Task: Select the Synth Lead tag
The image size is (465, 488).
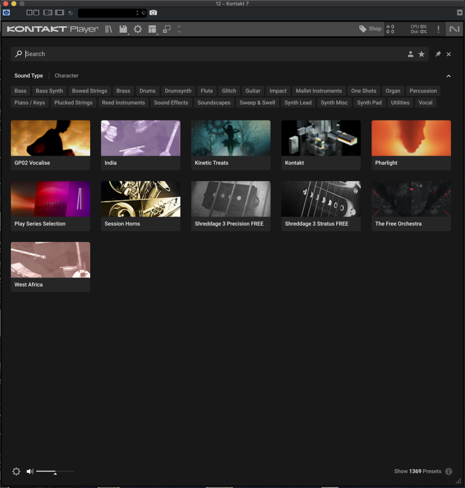Action: [x=298, y=102]
